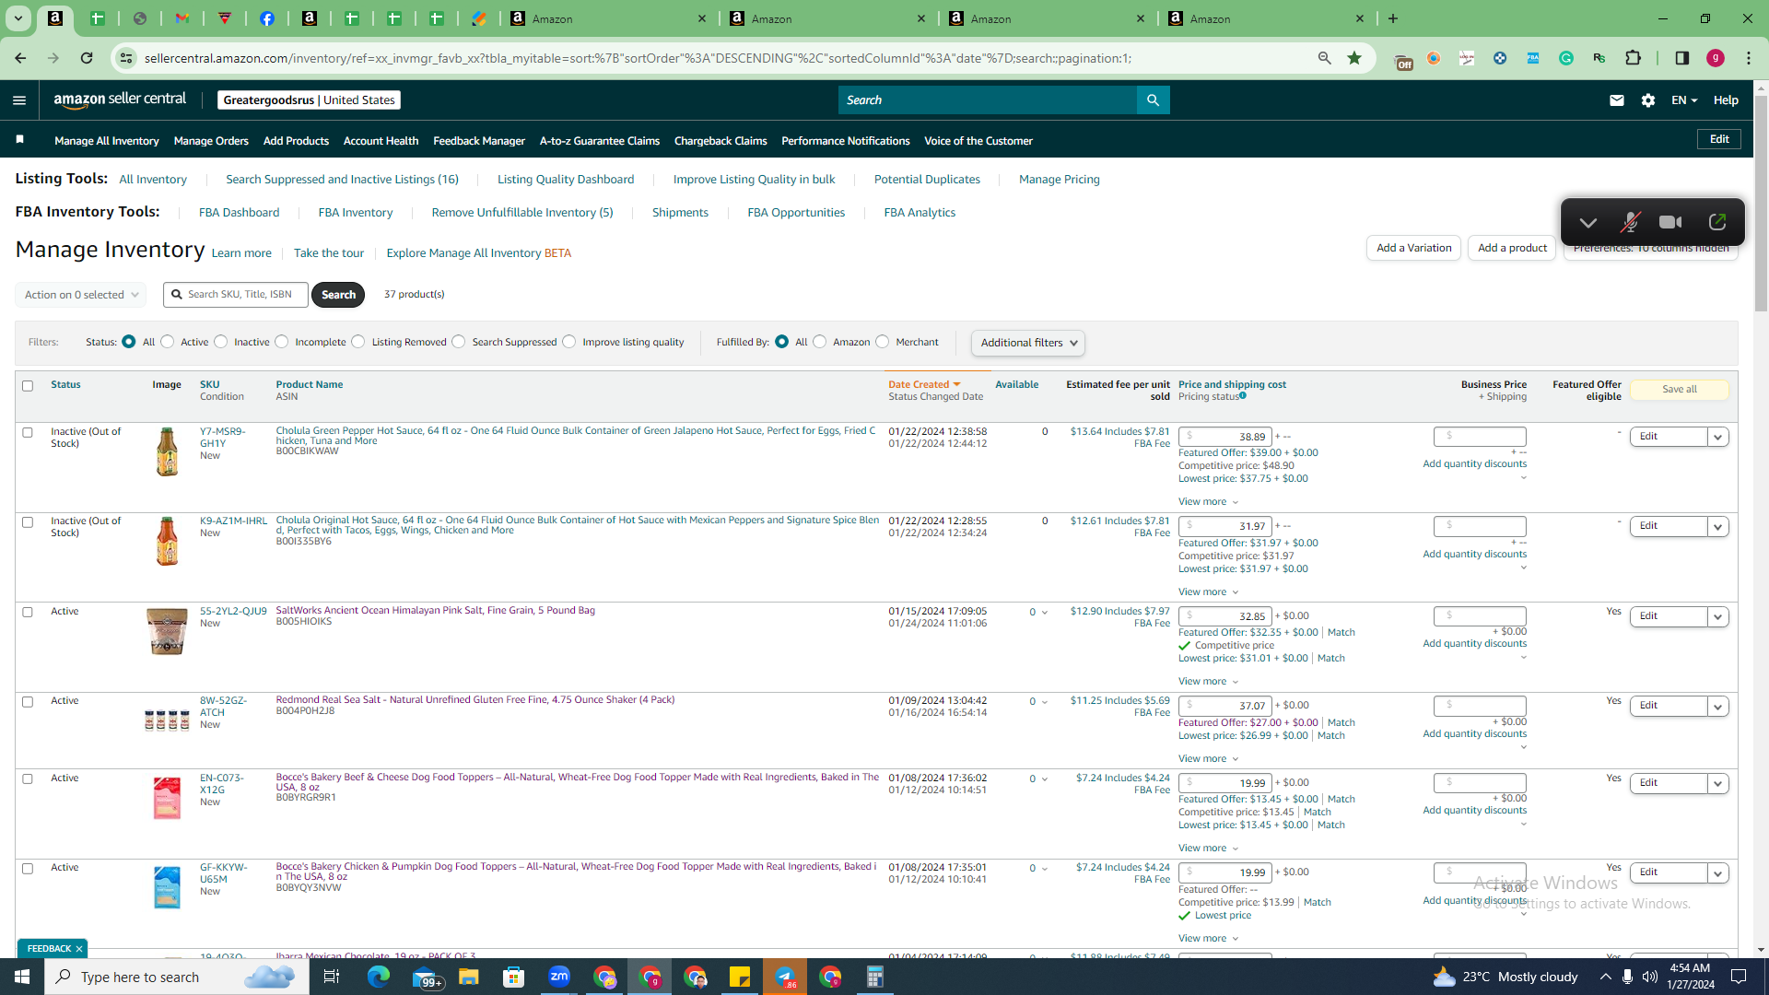Screen dimensions: 1769x995
Task: Open the Chrome three-dot menu
Action: tap(1749, 58)
